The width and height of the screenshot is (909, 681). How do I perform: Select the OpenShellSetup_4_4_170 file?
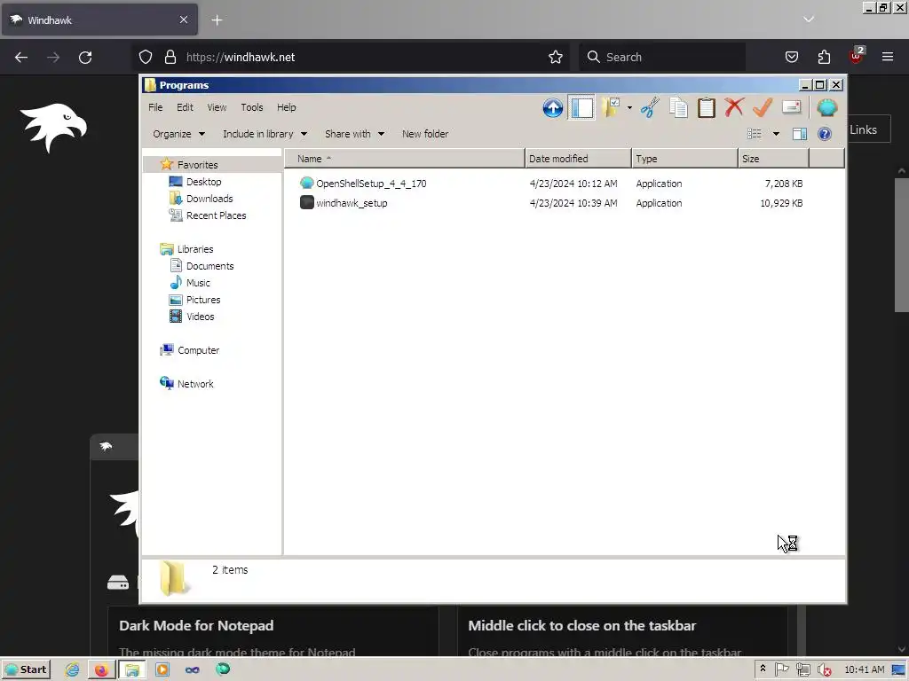pyautogui.click(x=371, y=184)
